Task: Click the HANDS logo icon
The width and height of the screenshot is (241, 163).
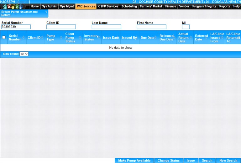Action: (14, 6)
